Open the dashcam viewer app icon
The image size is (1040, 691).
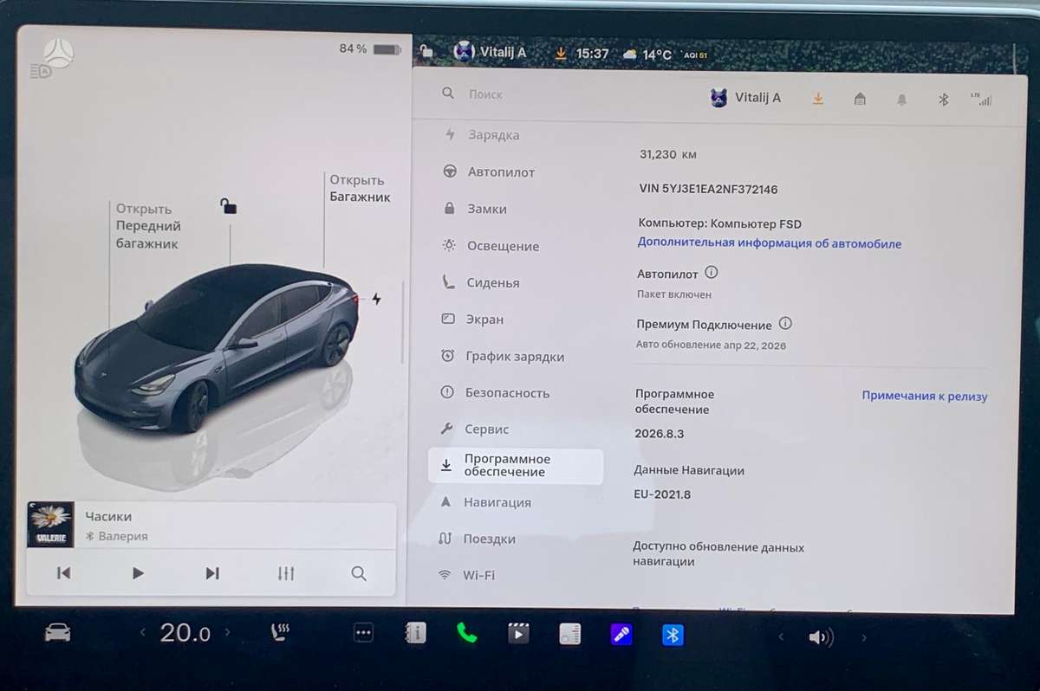[x=569, y=635]
